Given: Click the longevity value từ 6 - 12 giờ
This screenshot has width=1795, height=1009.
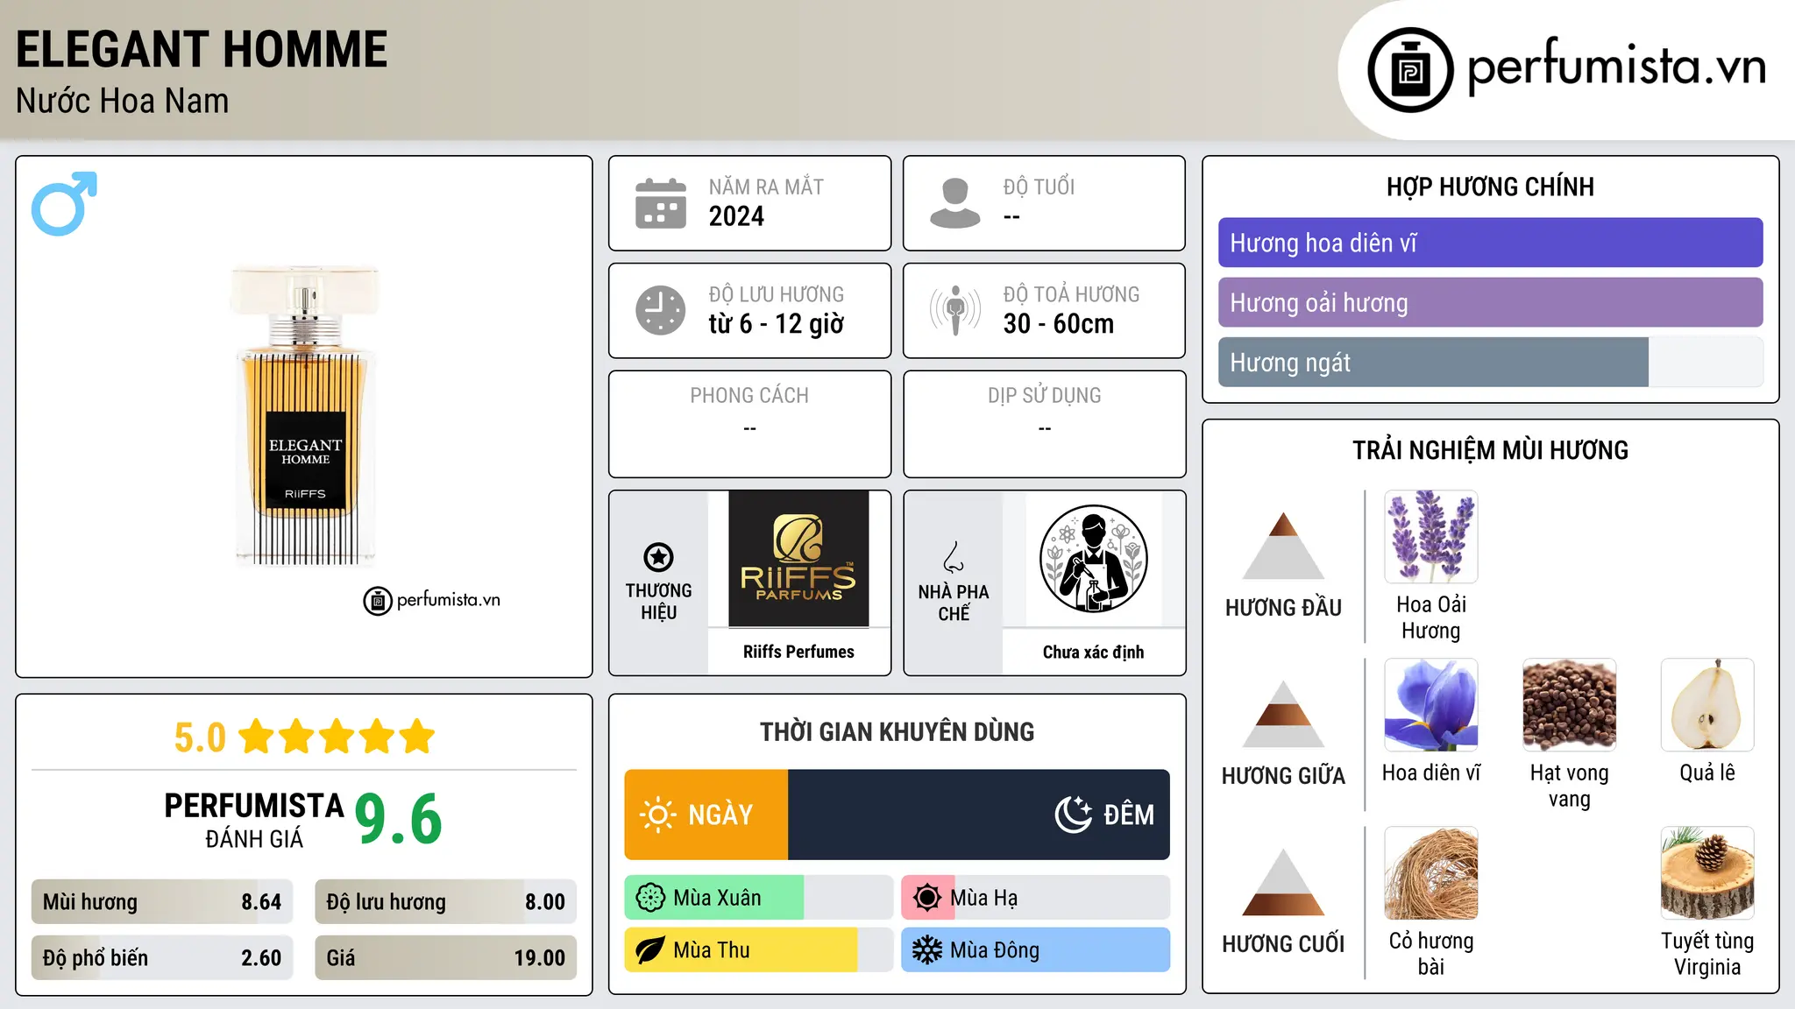Looking at the screenshot, I should tap(777, 323).
